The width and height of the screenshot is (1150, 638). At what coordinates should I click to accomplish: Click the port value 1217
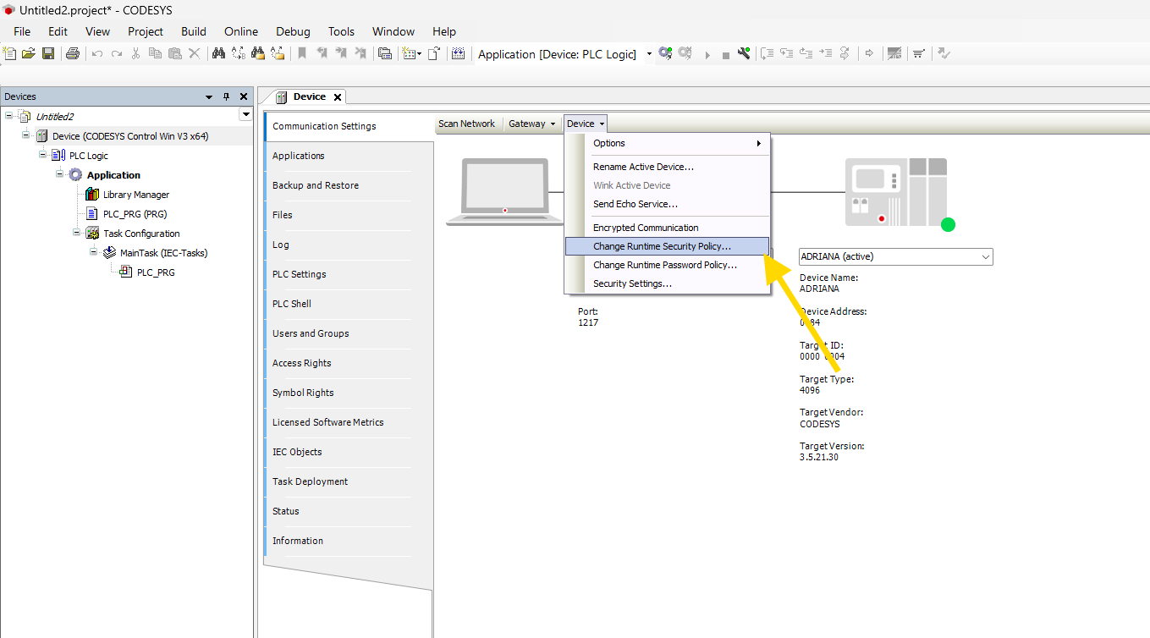[x=588, y=322]
